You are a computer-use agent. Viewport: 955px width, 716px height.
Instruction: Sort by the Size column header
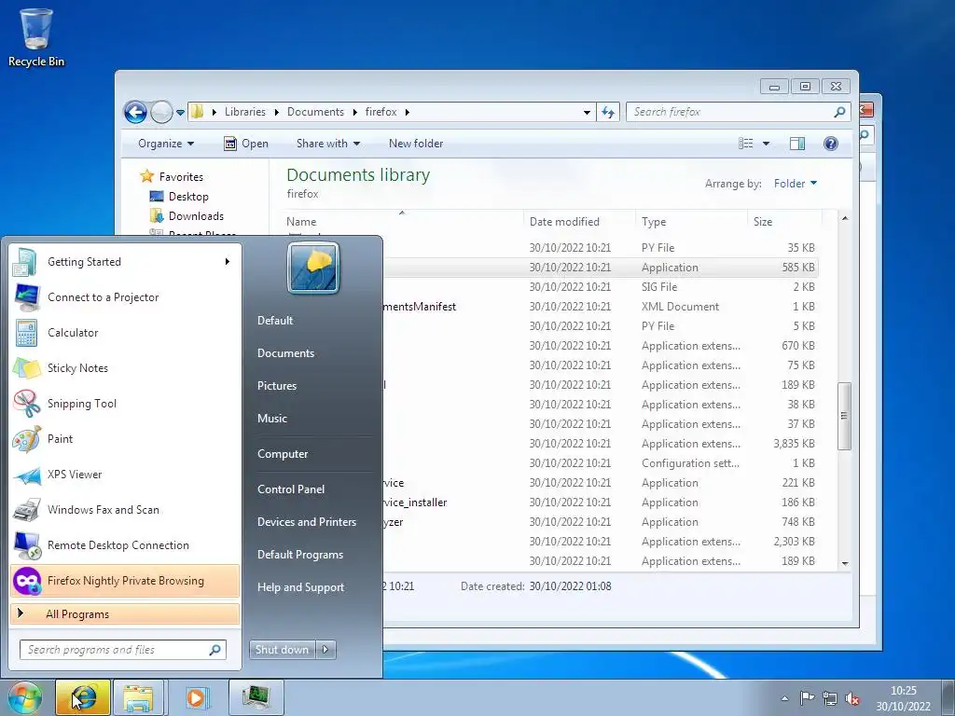coord(784,222)
